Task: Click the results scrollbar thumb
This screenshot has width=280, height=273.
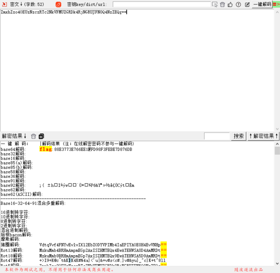Action: tap(277, 151)
